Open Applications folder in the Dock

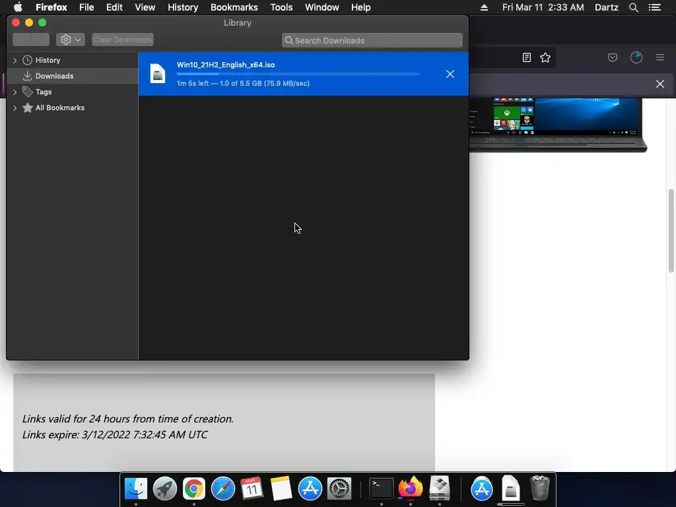point(481,489)
